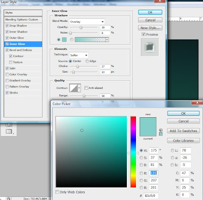Select the solid color radio button

point(59,40)
